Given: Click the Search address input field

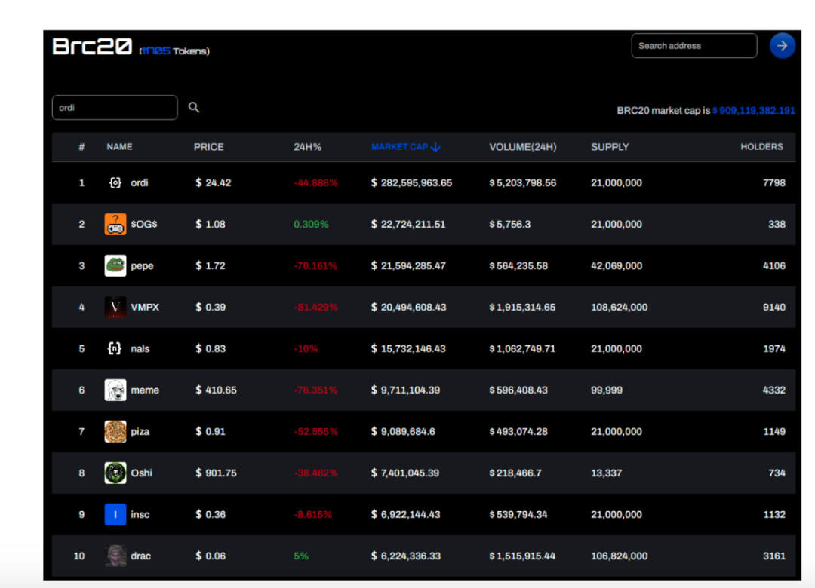Looking at the screenshot, I should [694, 46].
